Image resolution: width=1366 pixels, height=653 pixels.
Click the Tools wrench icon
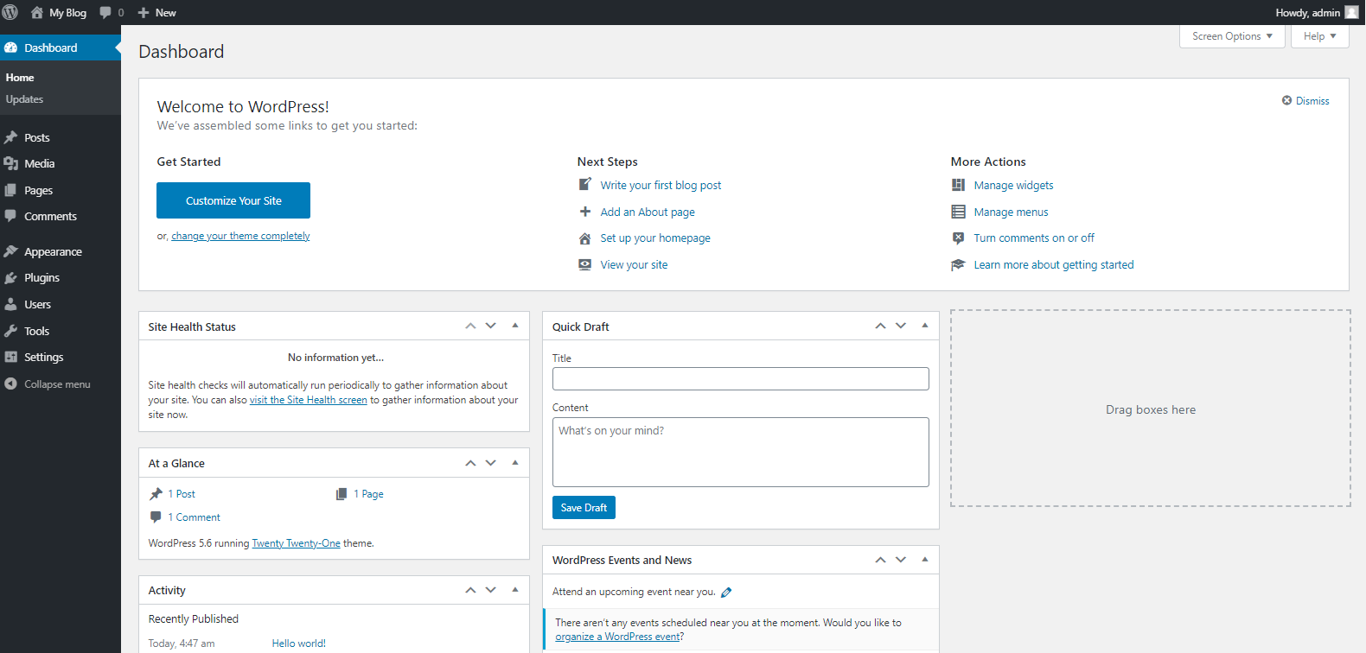click(x=10, y=331)
